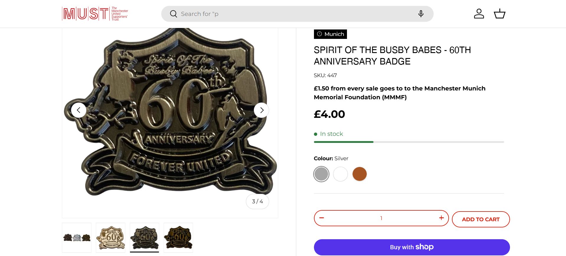Open the shopping basket icon

click(x=499, y=14)
